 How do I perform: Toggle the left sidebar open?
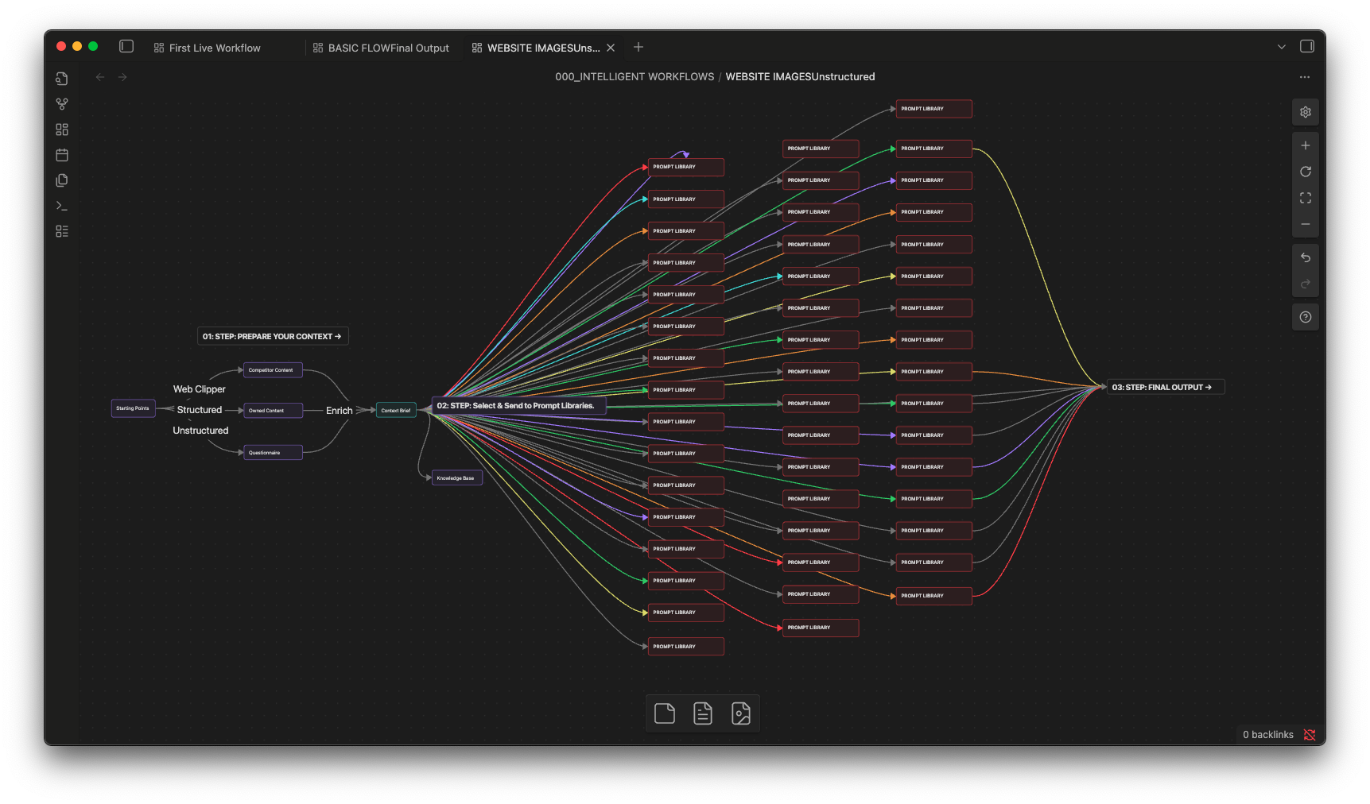(126, 46)
